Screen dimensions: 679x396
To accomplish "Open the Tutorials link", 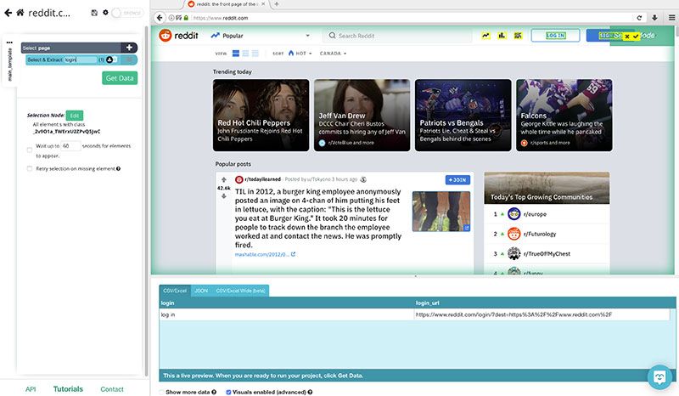I will 68,389.
